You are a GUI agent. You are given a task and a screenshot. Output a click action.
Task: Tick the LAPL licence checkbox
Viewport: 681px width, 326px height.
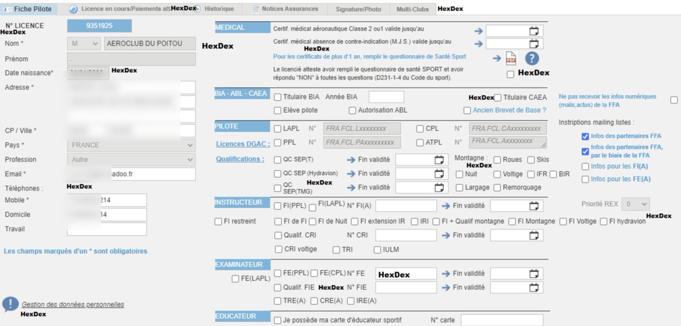[x=278, y=129]
